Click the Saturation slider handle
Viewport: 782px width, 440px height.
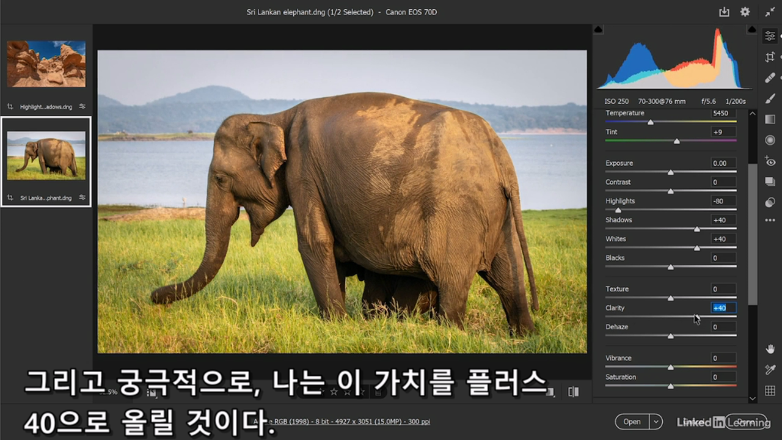[671, 386]
